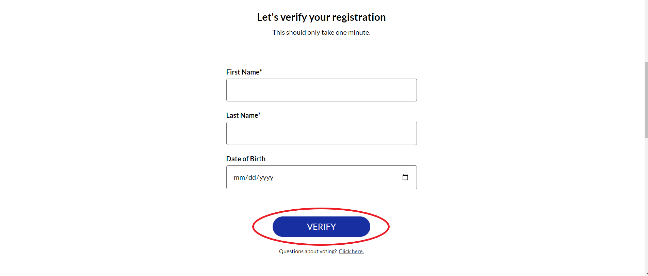Click the asterisk next to First Name

[261, 70]
